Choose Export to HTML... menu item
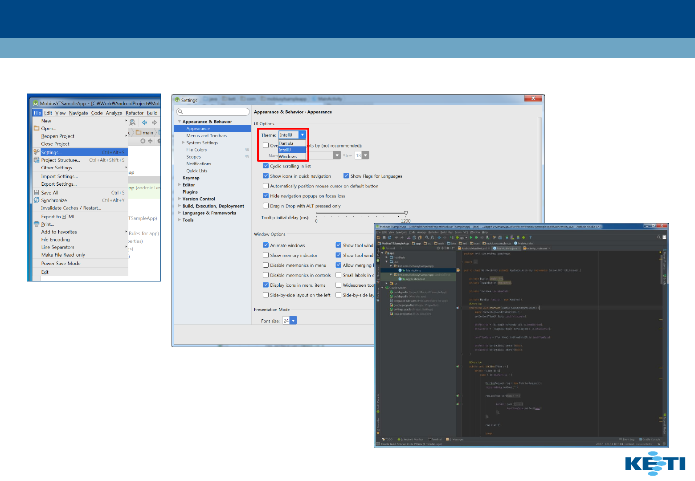Viewport: 695px width, 481px height. pyautogui.click(x=80, y=216)
